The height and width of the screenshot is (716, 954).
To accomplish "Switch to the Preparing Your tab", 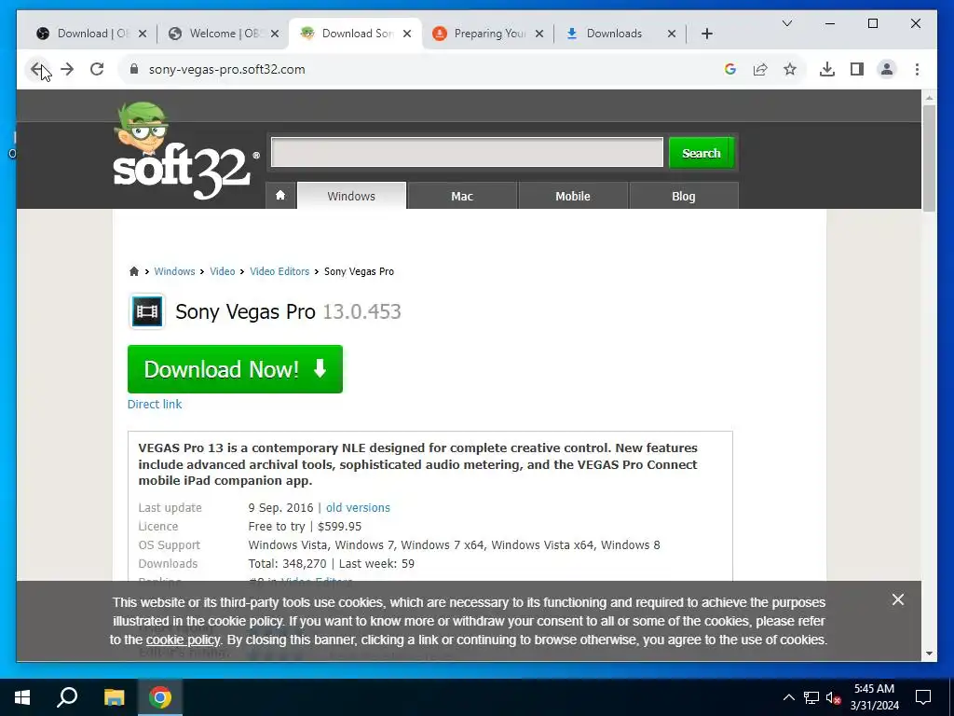I will click(488, 34).
